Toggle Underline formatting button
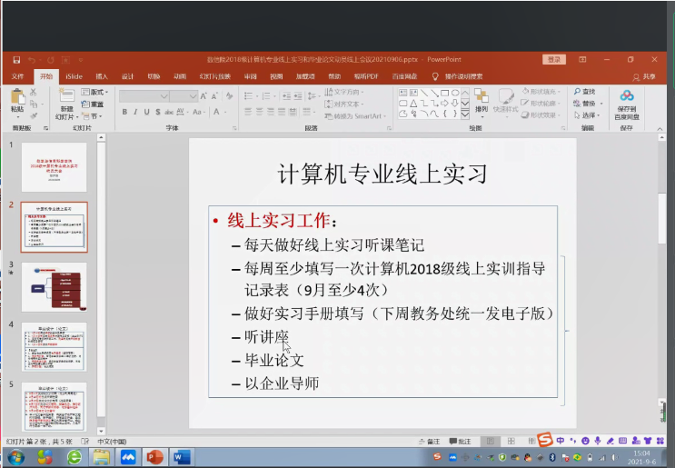 147,113
